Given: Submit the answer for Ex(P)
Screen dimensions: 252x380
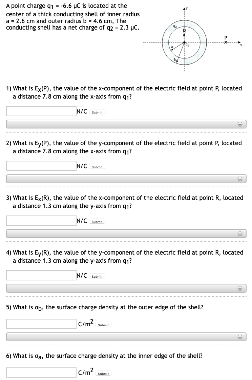Looking at the screenshot, I should [x=97, y=112].
